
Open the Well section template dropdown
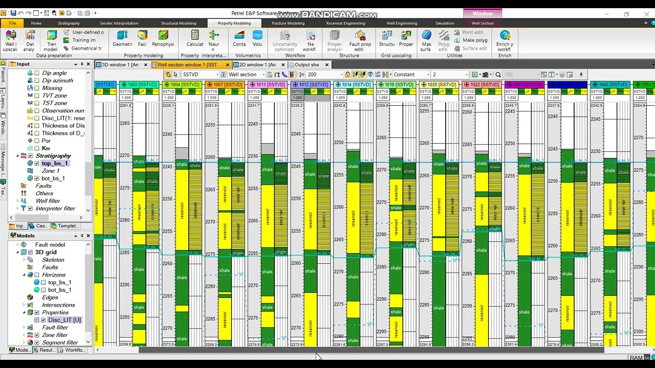(263, 75)
